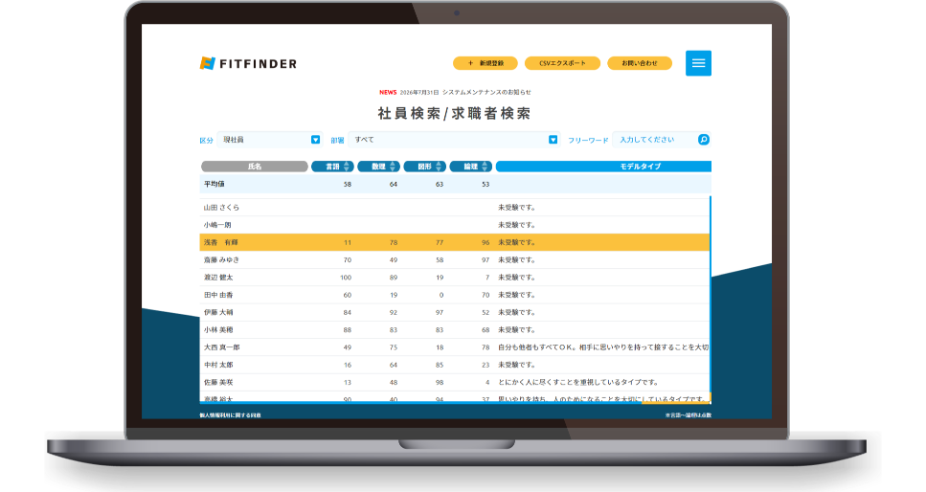Select the 田中 由香 row
The width and height of the screenshot is (926, 492).
[x=454, y=295]
